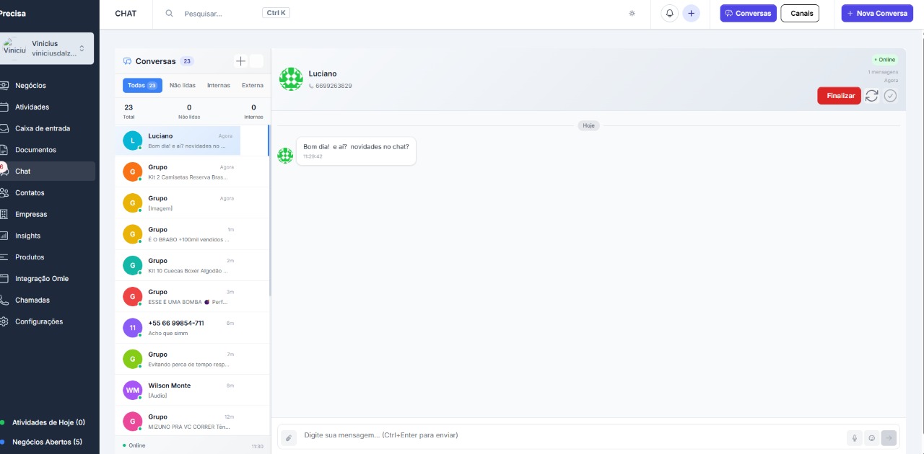Click the conversation list scrollbar
Viewport: 924px width, 454px height.
tap(270, 216)
